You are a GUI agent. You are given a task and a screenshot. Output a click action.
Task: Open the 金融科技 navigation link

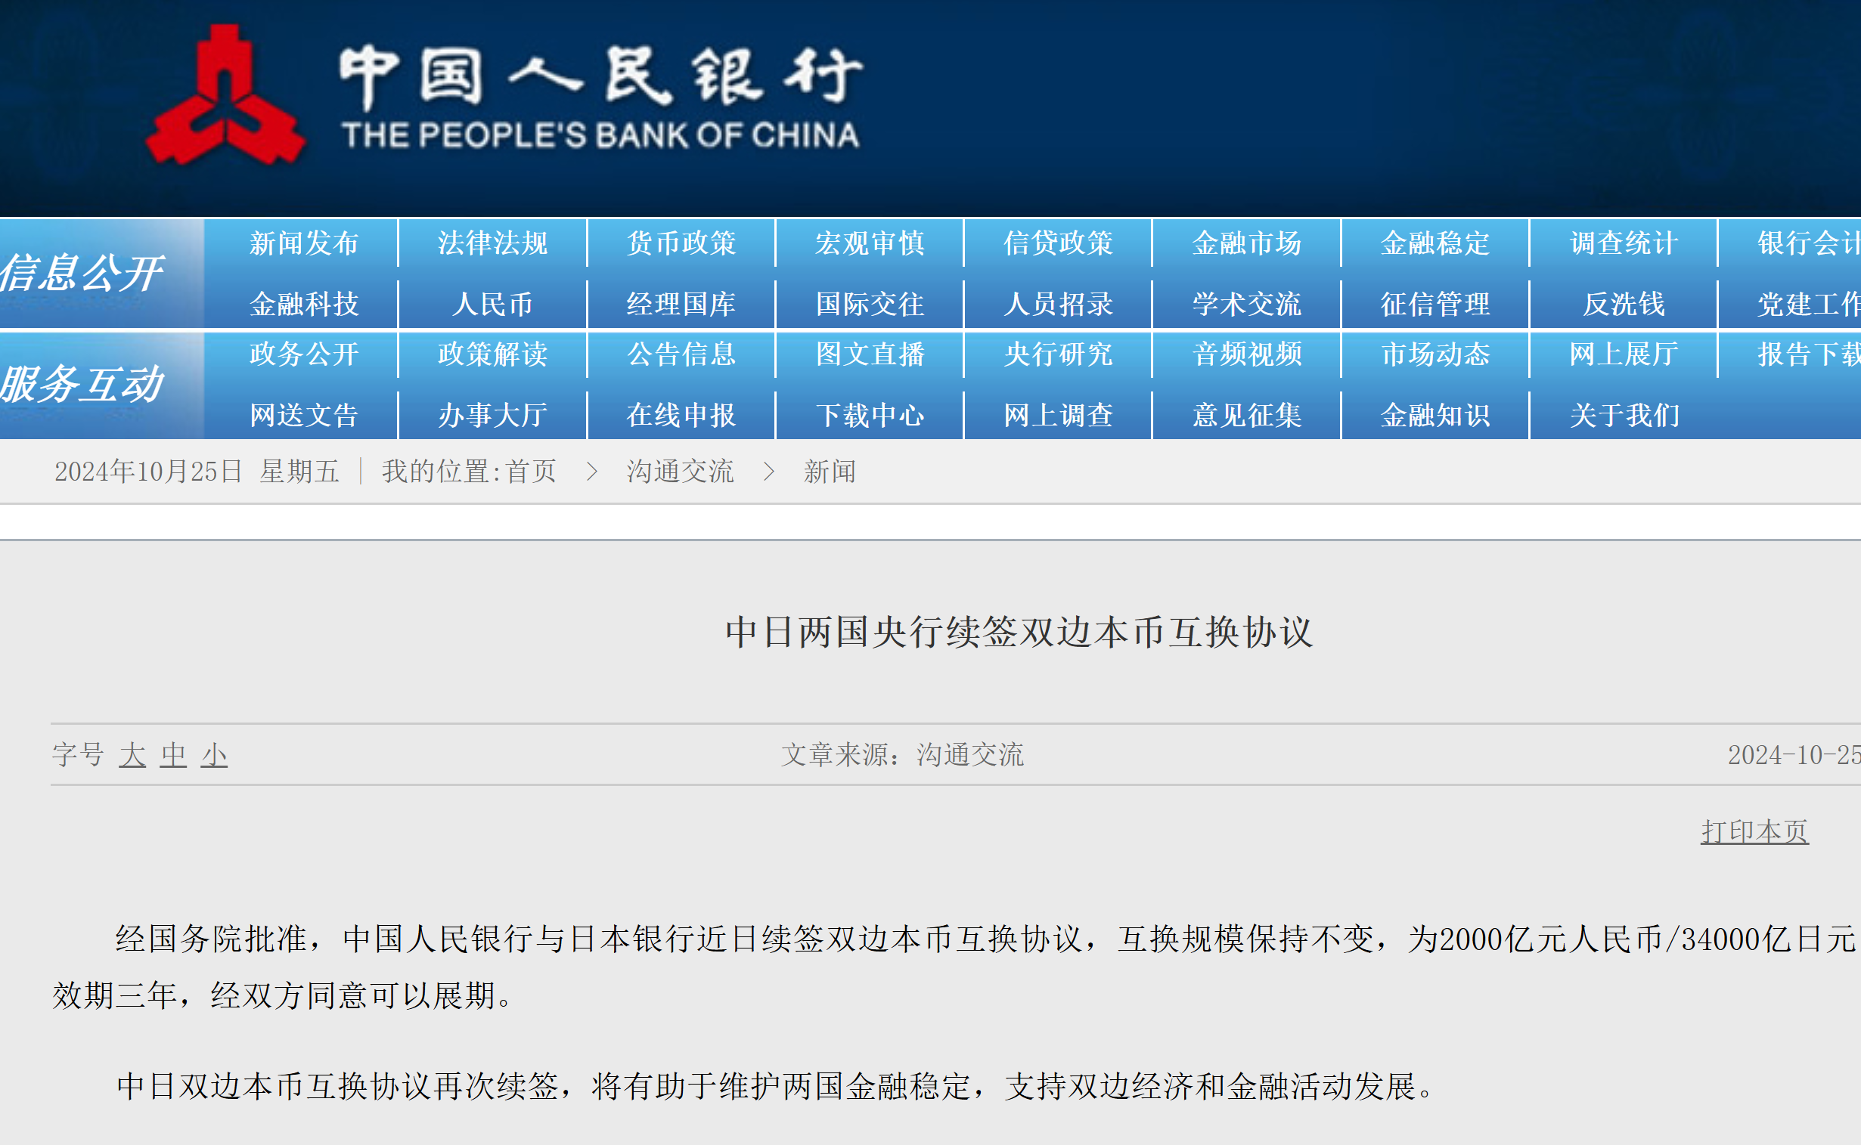304,305
